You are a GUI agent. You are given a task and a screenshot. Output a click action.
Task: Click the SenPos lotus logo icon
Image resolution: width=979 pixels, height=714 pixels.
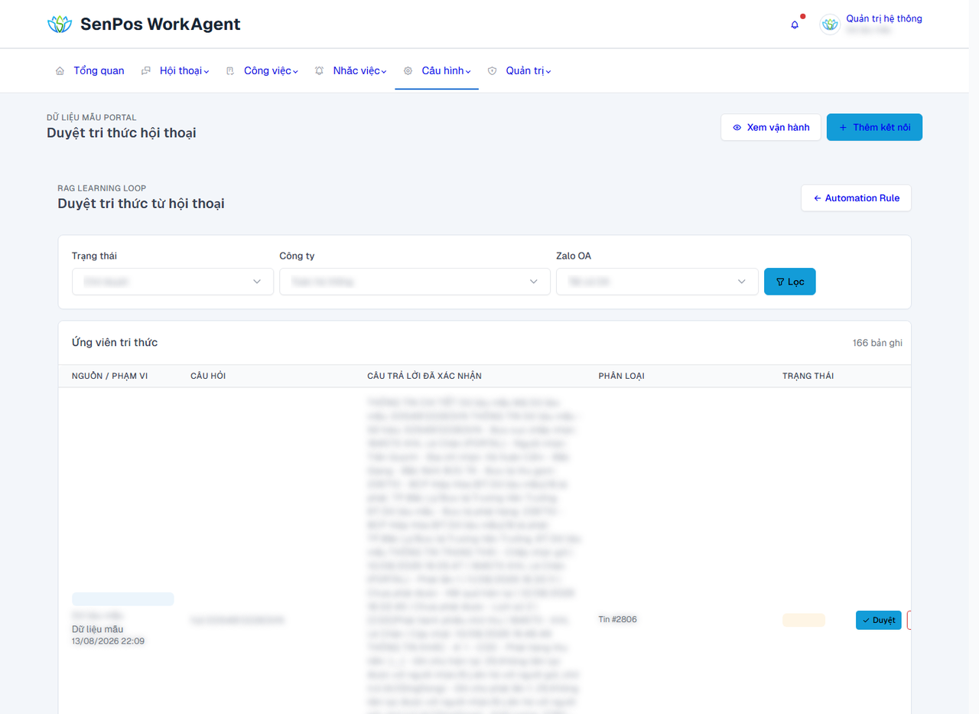click(x=59, y=24)
